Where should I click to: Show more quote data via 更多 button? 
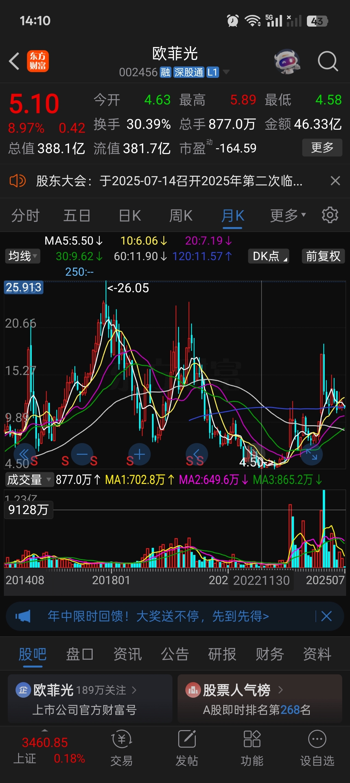point(322,148)
